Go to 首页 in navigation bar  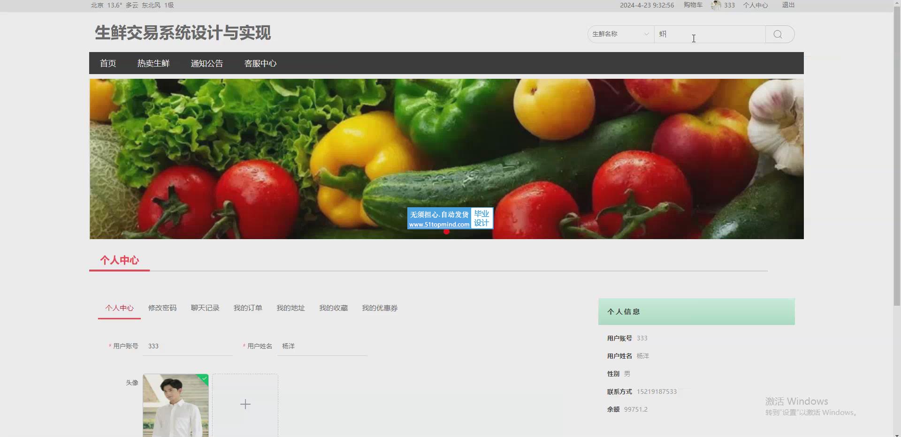tap(108, 63)
